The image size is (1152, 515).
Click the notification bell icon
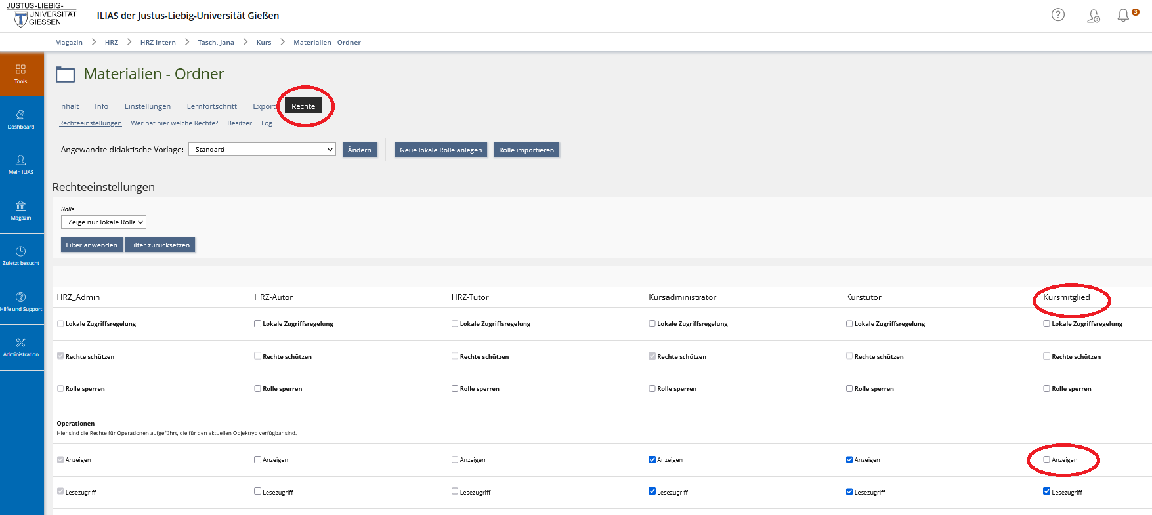[1124, 15]
